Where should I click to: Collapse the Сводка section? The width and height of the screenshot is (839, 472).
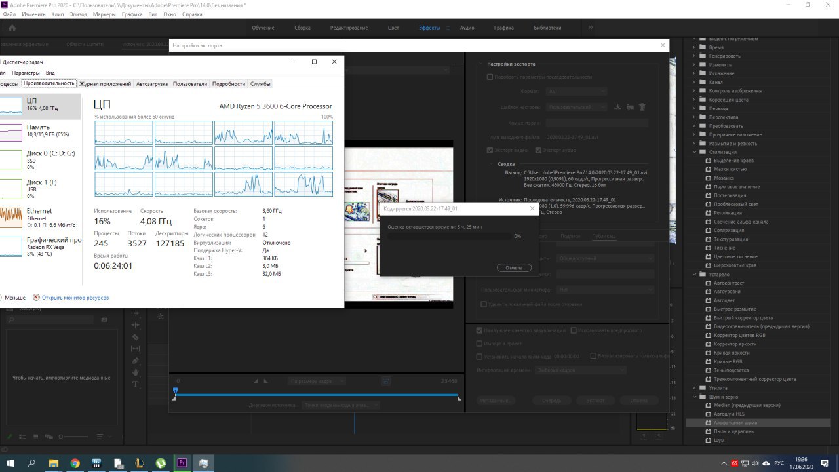490,164
